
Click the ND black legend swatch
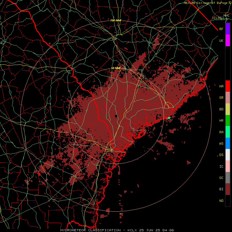(x=228, y=201)
